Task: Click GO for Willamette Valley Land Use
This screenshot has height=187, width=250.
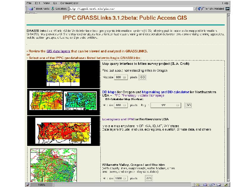Action: pyautogui.click(x=149, y=178)
